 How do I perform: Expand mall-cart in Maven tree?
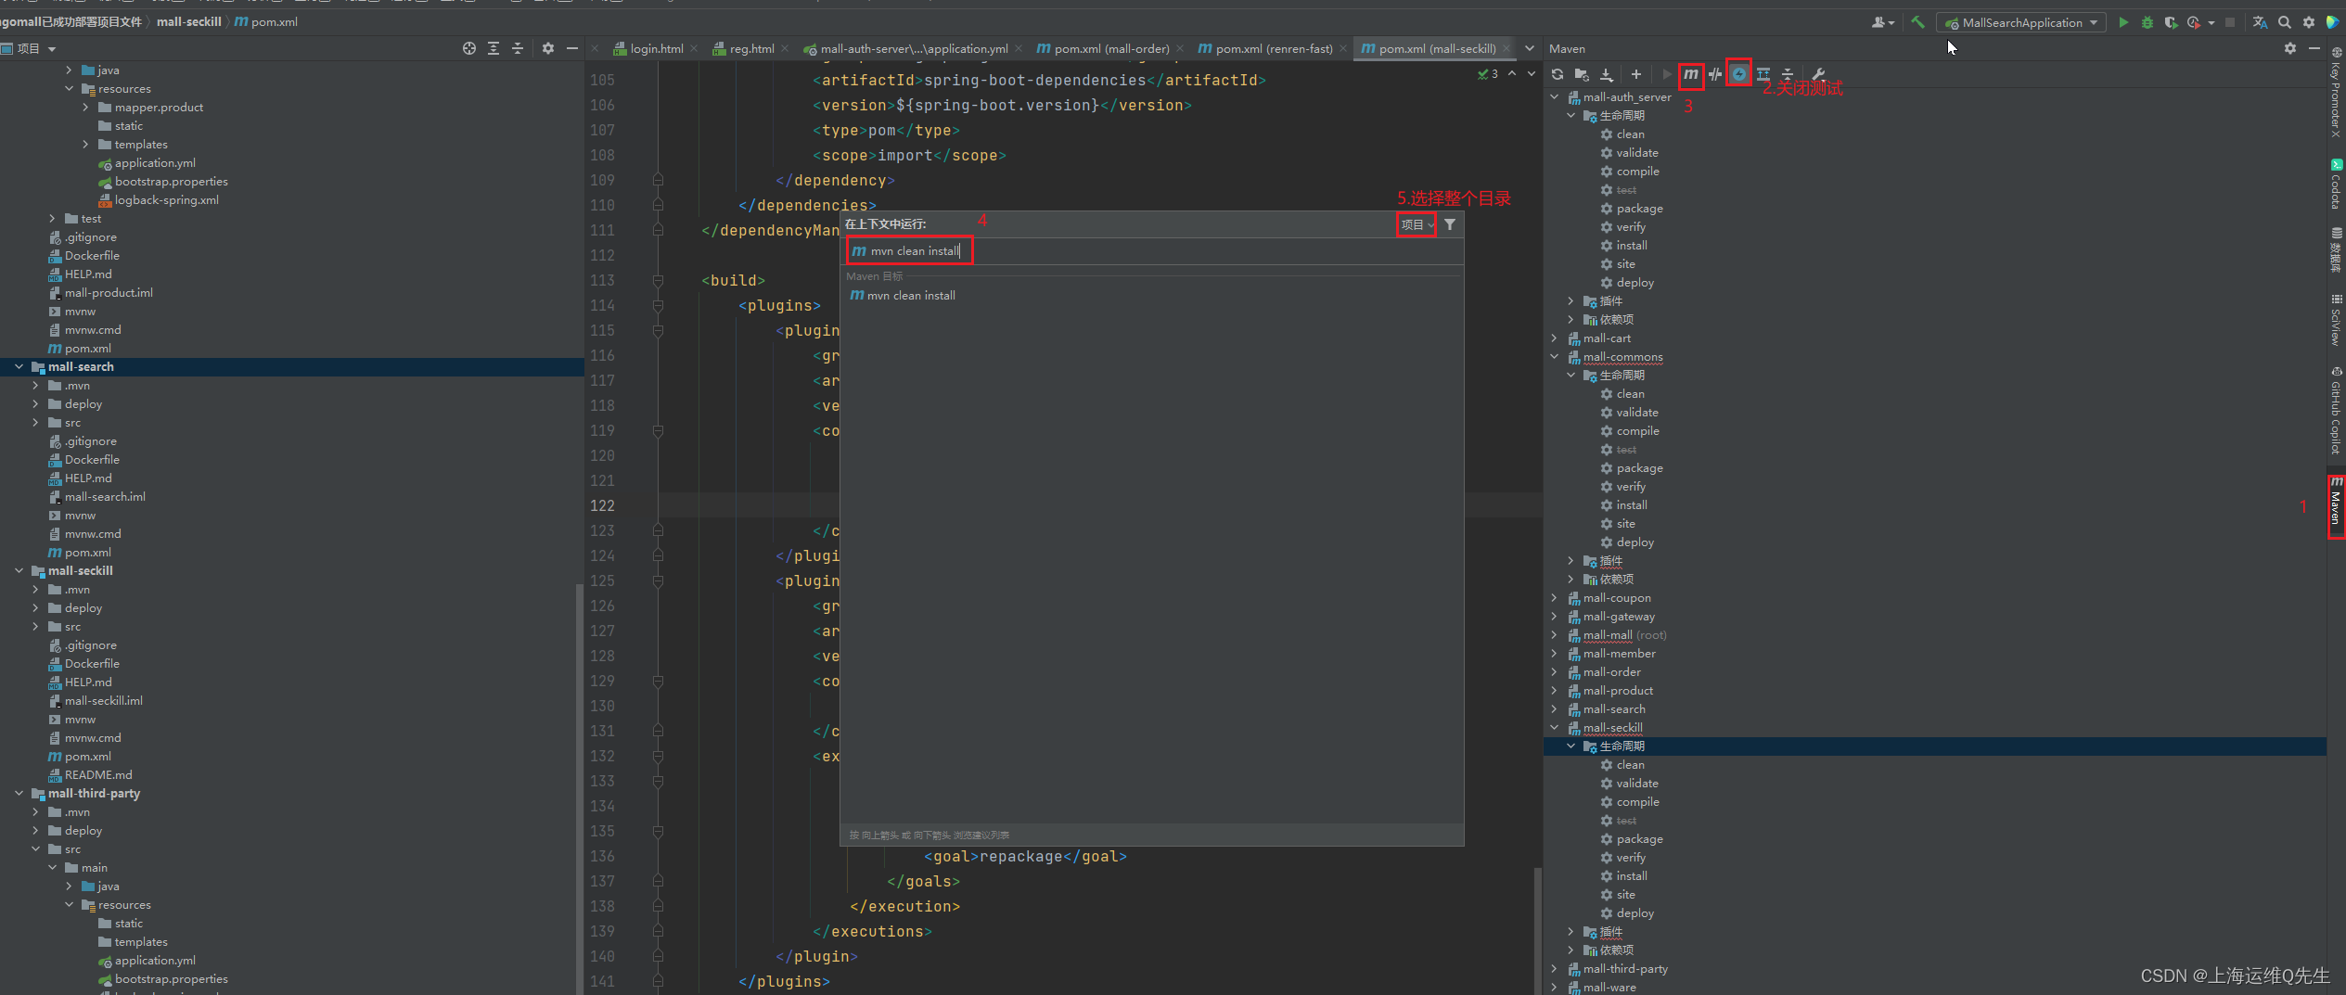point(1555,338)
